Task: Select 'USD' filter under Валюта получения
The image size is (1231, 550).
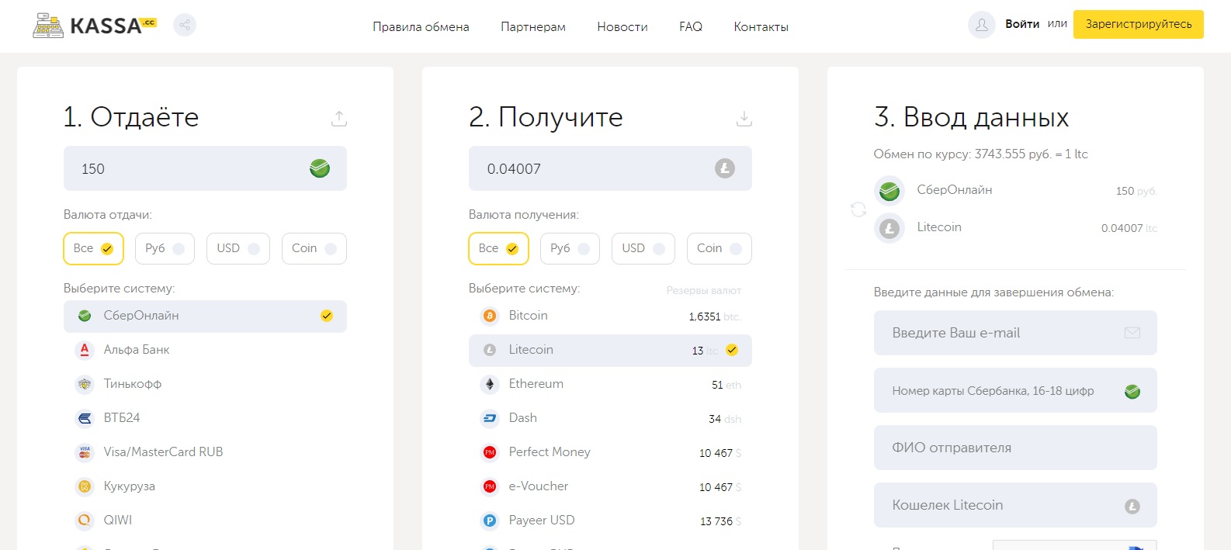Action: (643, 248)
